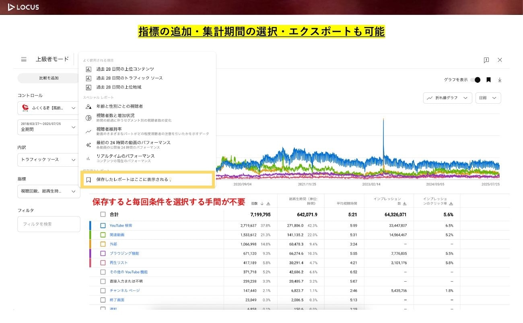This screenshot has width=523, height=323.
Task: Check the YouTube 検索 row checkbox
Action: (x=103, y=226)
